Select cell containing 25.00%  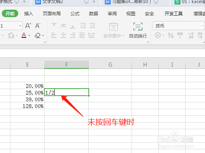coord(27,92)
